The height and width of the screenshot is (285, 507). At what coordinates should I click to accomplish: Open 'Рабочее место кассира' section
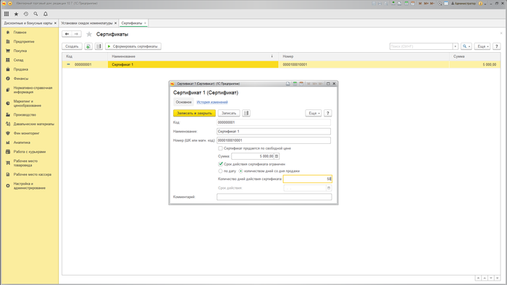(33, 174)
